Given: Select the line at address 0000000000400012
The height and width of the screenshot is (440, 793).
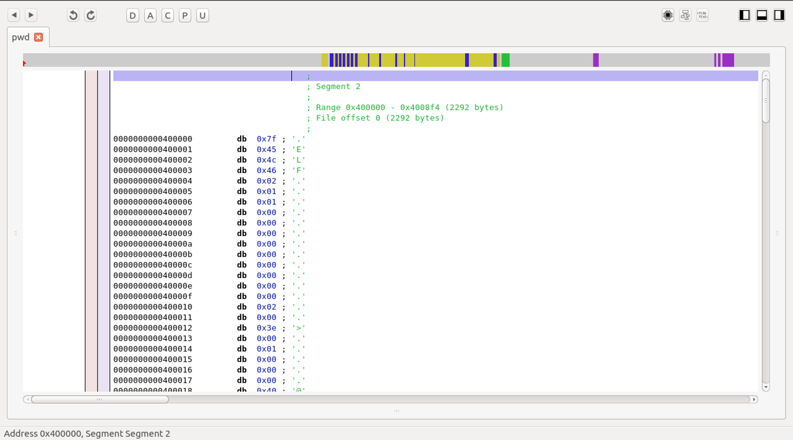Looking at the screenshot, I should (x=153, y=328).
